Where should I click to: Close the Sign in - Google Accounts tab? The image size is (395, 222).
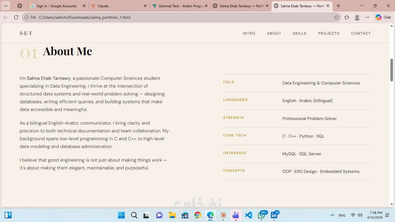[x=84, y=6]
